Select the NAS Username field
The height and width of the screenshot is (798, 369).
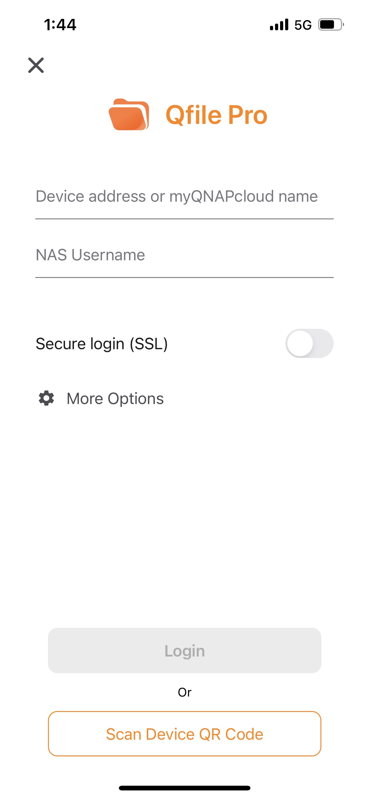184,255
